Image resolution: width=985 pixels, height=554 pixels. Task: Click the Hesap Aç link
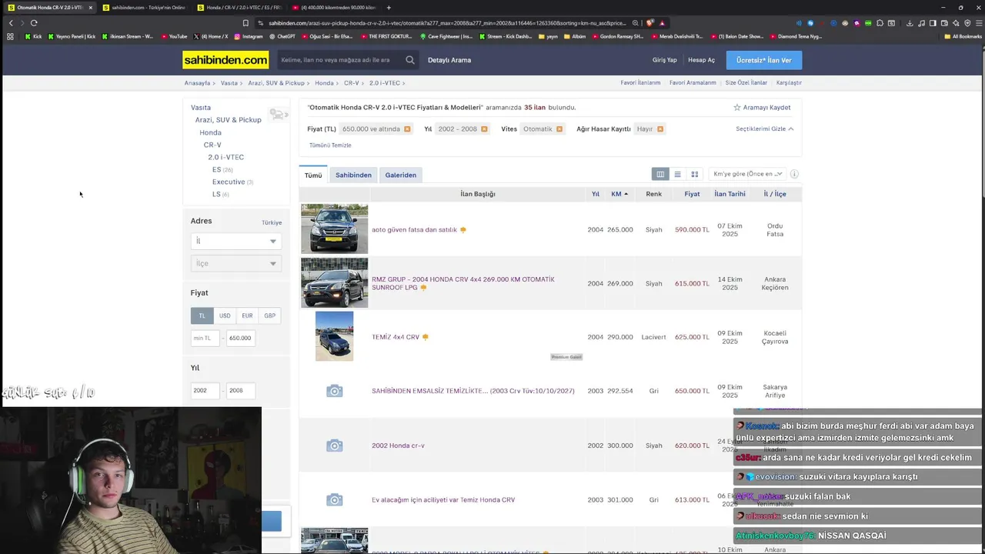pyautogui.click(x=701, y=60)
